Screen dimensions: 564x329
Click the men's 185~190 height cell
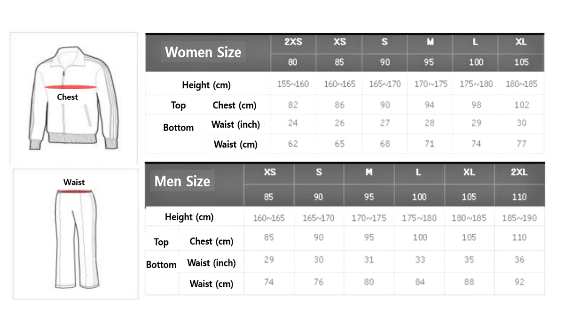tap(519, 218)
